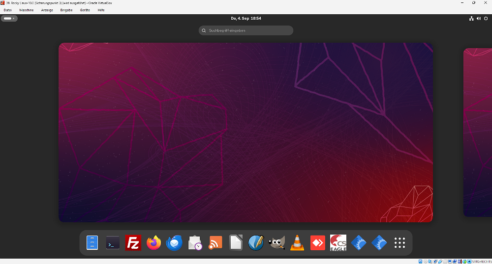
Task: Launch Firefox web browser
Action: [x=154, y=243]
